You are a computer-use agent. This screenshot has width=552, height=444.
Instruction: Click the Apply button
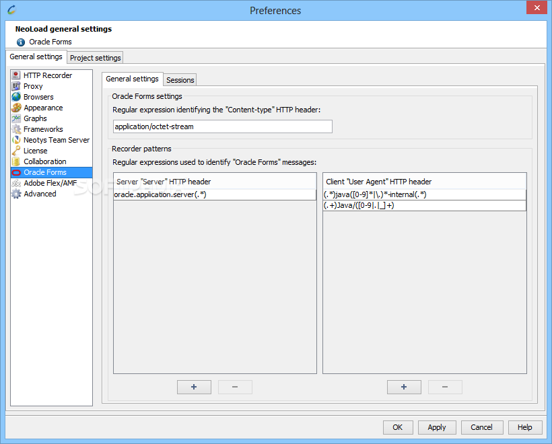coord(437,427)
